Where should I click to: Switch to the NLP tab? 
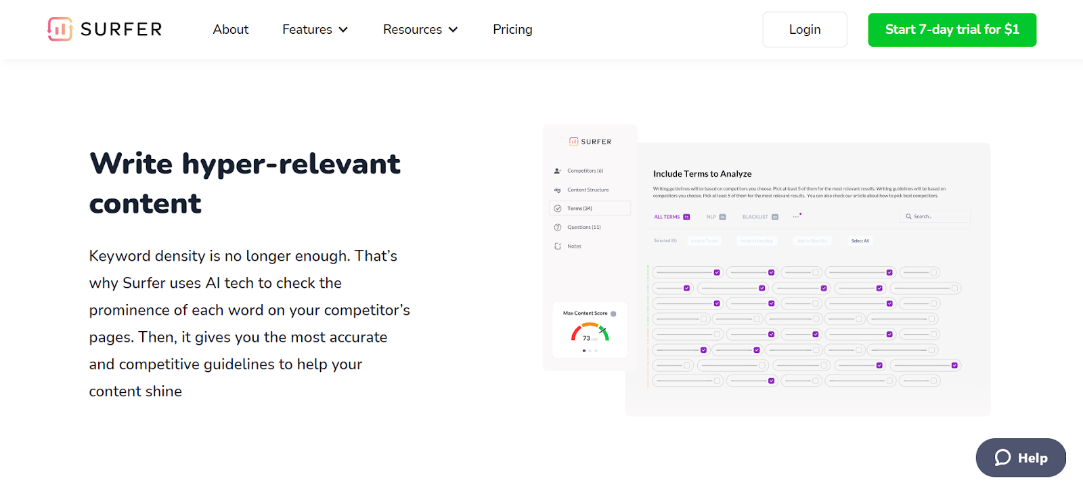(x=716, y=217)
